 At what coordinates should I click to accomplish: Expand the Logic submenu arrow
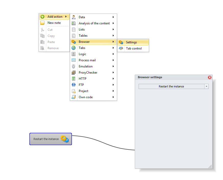coord(113,54)
